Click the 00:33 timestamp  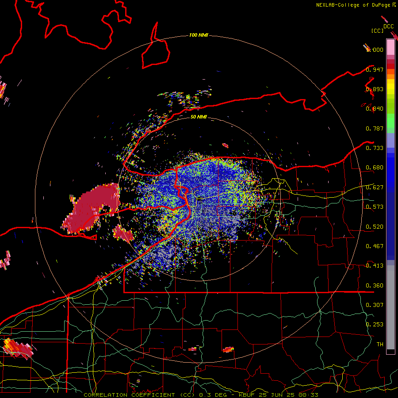308,395
